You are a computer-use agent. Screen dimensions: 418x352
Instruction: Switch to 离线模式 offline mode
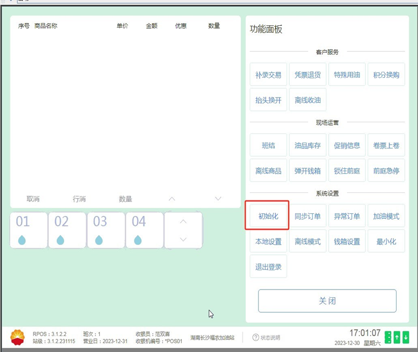point(308,241)
